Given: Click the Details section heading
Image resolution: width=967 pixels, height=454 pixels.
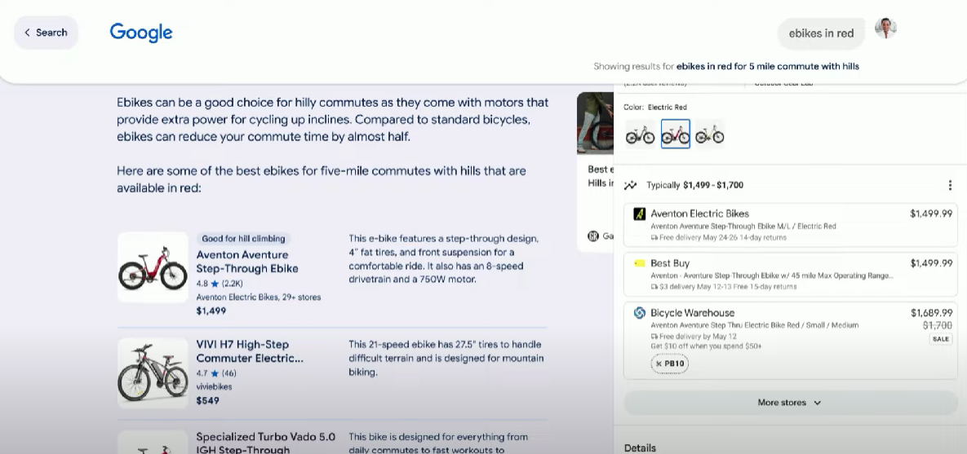Looking at the screenshot, I should pyautogui.click(x=640, y=447).
